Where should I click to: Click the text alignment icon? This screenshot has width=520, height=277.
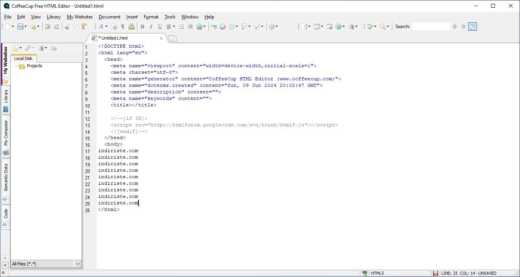coord(169,27)
